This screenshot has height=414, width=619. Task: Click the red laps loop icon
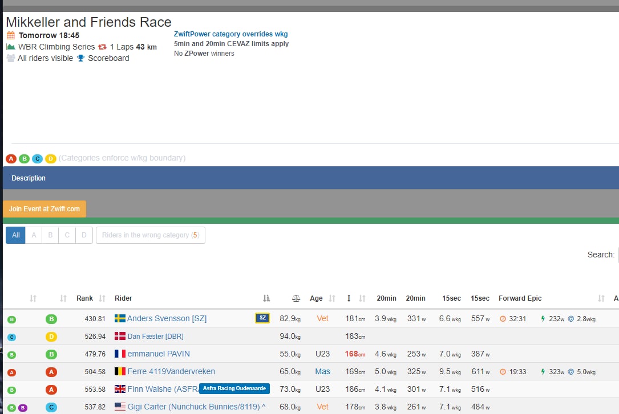[x=102, y=47]
